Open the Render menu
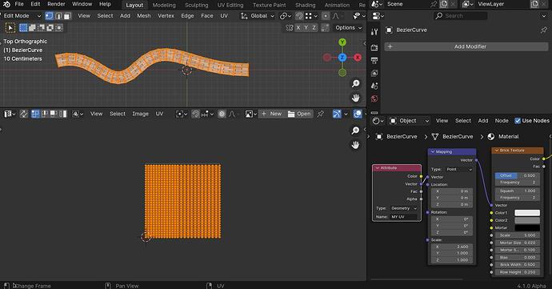The width and height of the screenshot is (552, 289). point(56,4)
